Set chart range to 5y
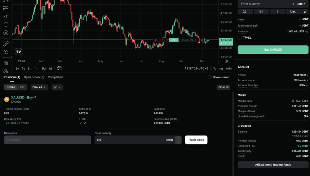 click(17, 68)
